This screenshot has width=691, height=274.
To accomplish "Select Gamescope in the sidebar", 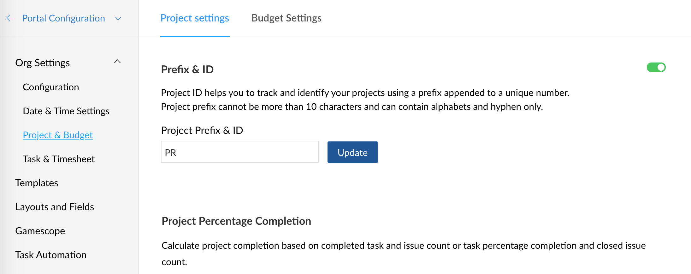I will (x=40, y=231).
